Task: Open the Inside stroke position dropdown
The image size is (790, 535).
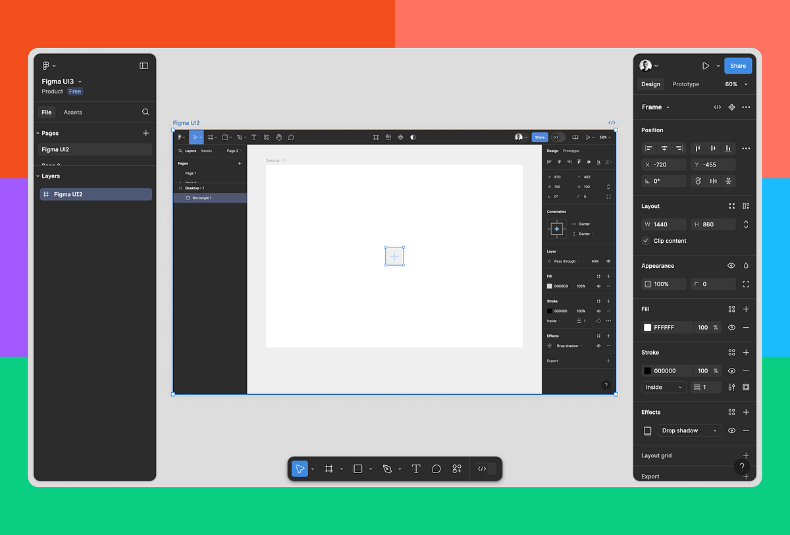Action: point(664,387)
